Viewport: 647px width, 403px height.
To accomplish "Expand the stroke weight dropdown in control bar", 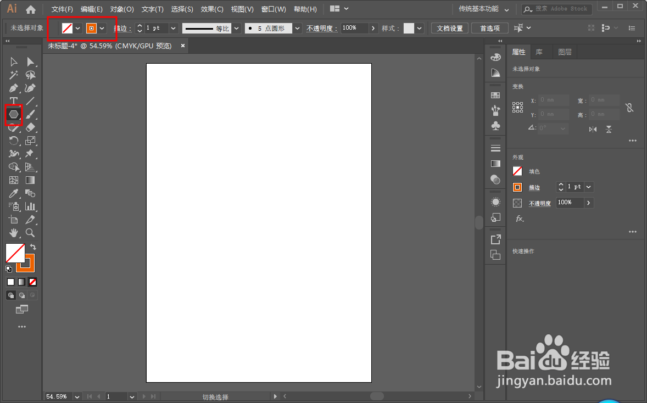I will click(x=174, y=28).
